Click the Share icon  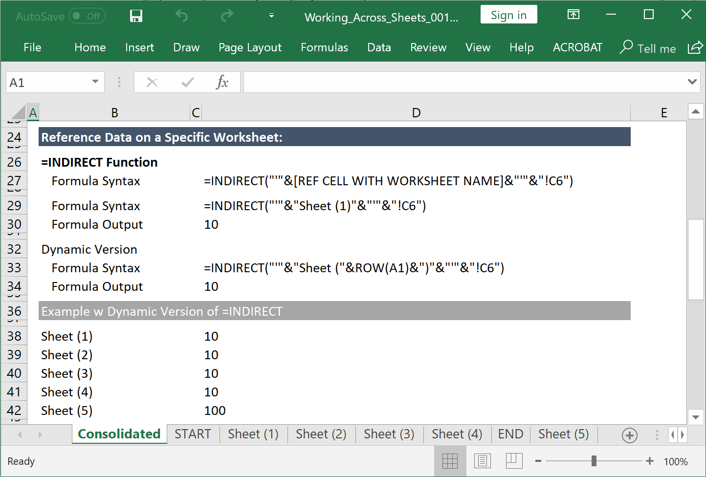click(x=695, y=47)
